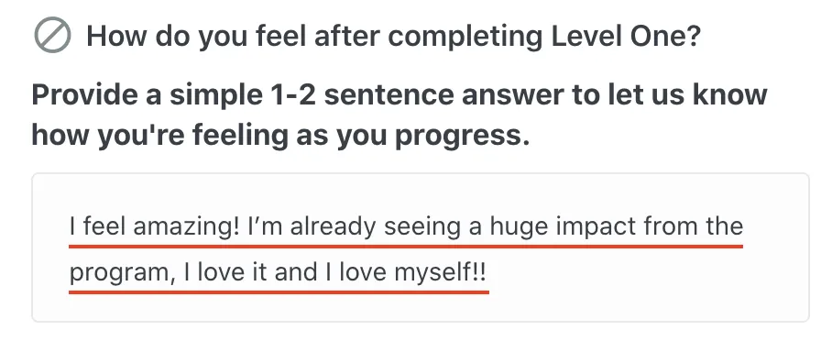Select the "How do you feel" question heading
The width and height of the screenshot is (832, 352).
click(x=394, y=36)
